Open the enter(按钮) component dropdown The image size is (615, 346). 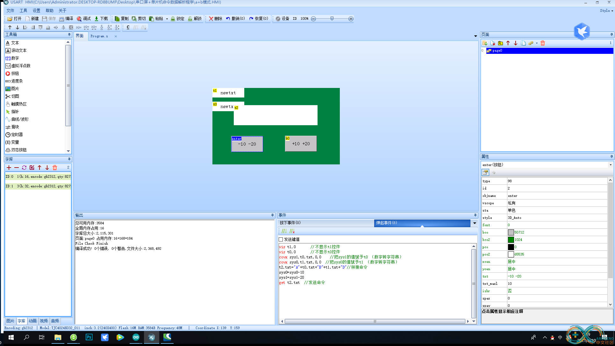pyautogui.click(x=611, y=165)
